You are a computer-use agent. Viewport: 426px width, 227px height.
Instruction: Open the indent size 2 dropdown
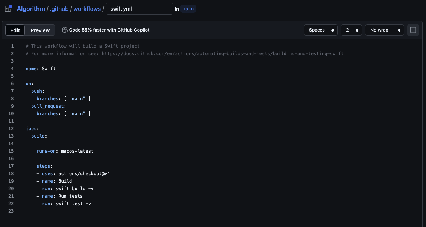351,30
